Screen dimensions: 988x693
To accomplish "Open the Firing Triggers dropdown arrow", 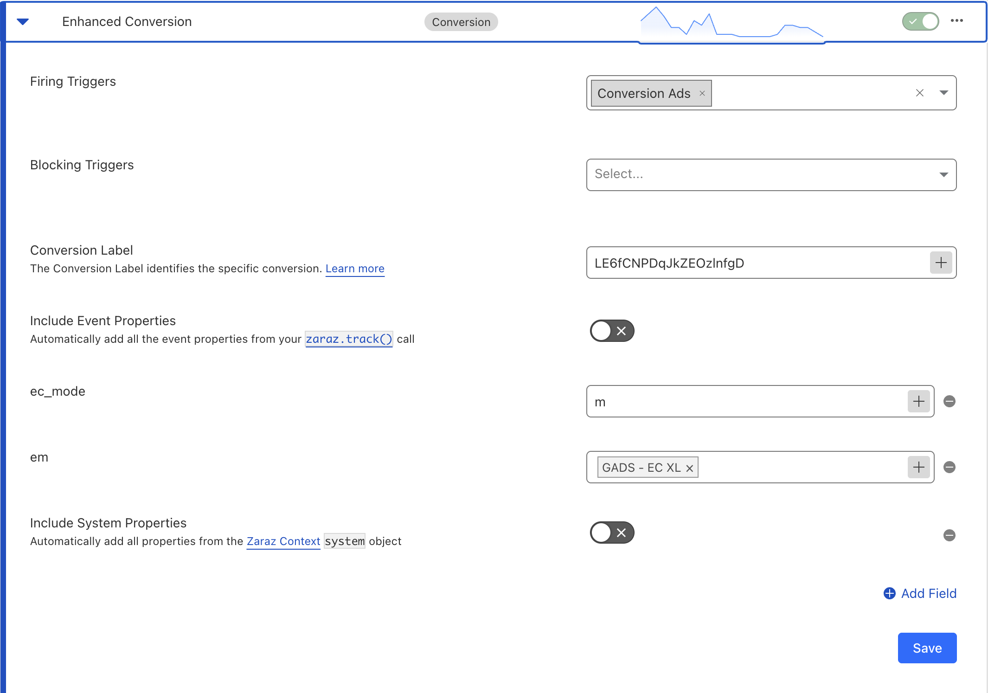I will pos(943,93).
